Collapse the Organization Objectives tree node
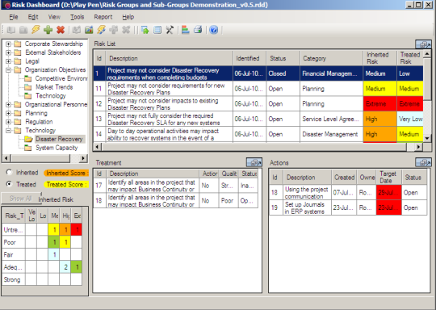Screen dimensions: 436x310 point(8,69)
